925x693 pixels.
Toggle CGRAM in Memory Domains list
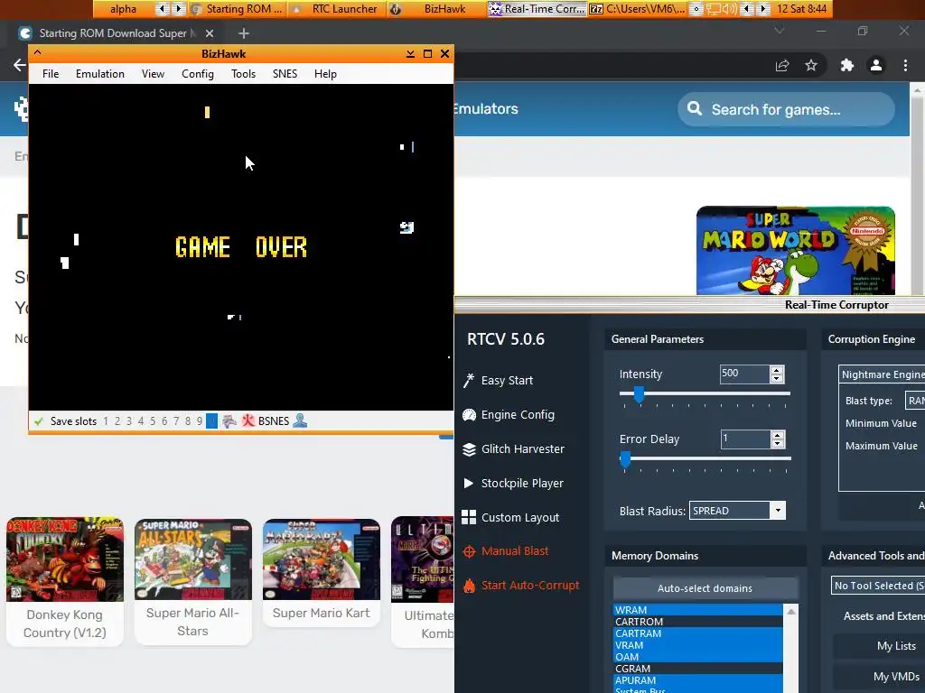point(698,669)
